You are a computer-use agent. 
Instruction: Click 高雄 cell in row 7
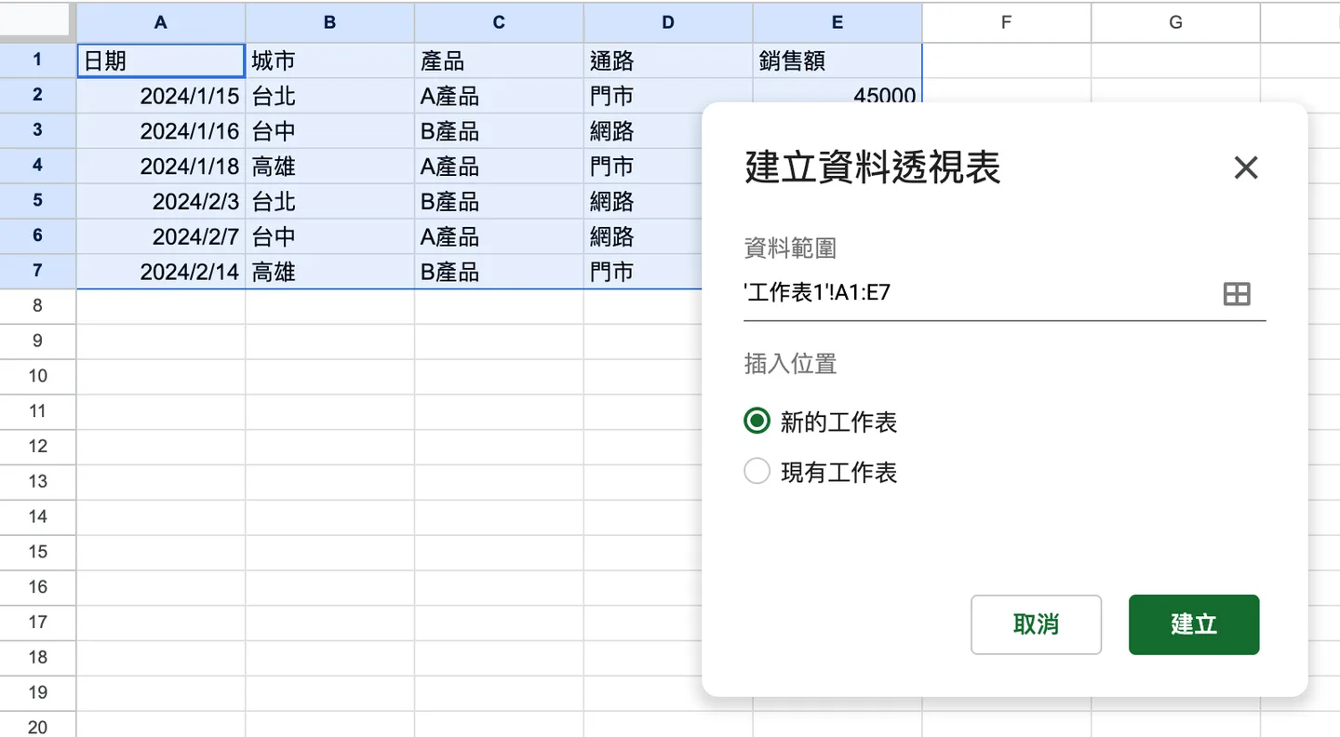coord(330,272)
